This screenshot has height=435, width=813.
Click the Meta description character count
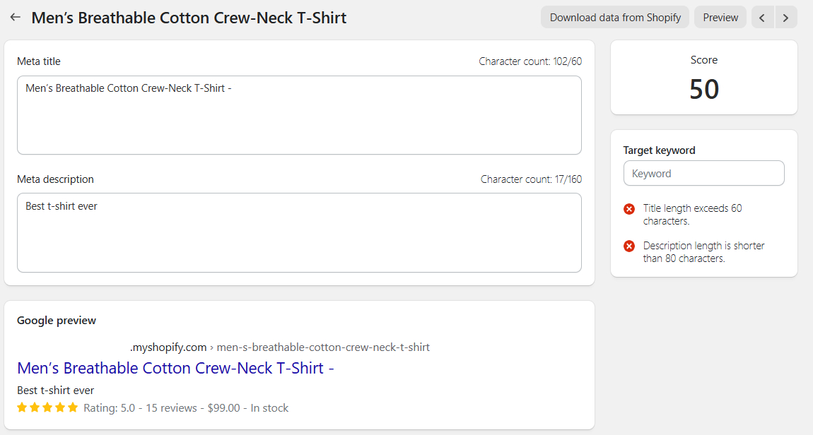[x=531, y=179]
